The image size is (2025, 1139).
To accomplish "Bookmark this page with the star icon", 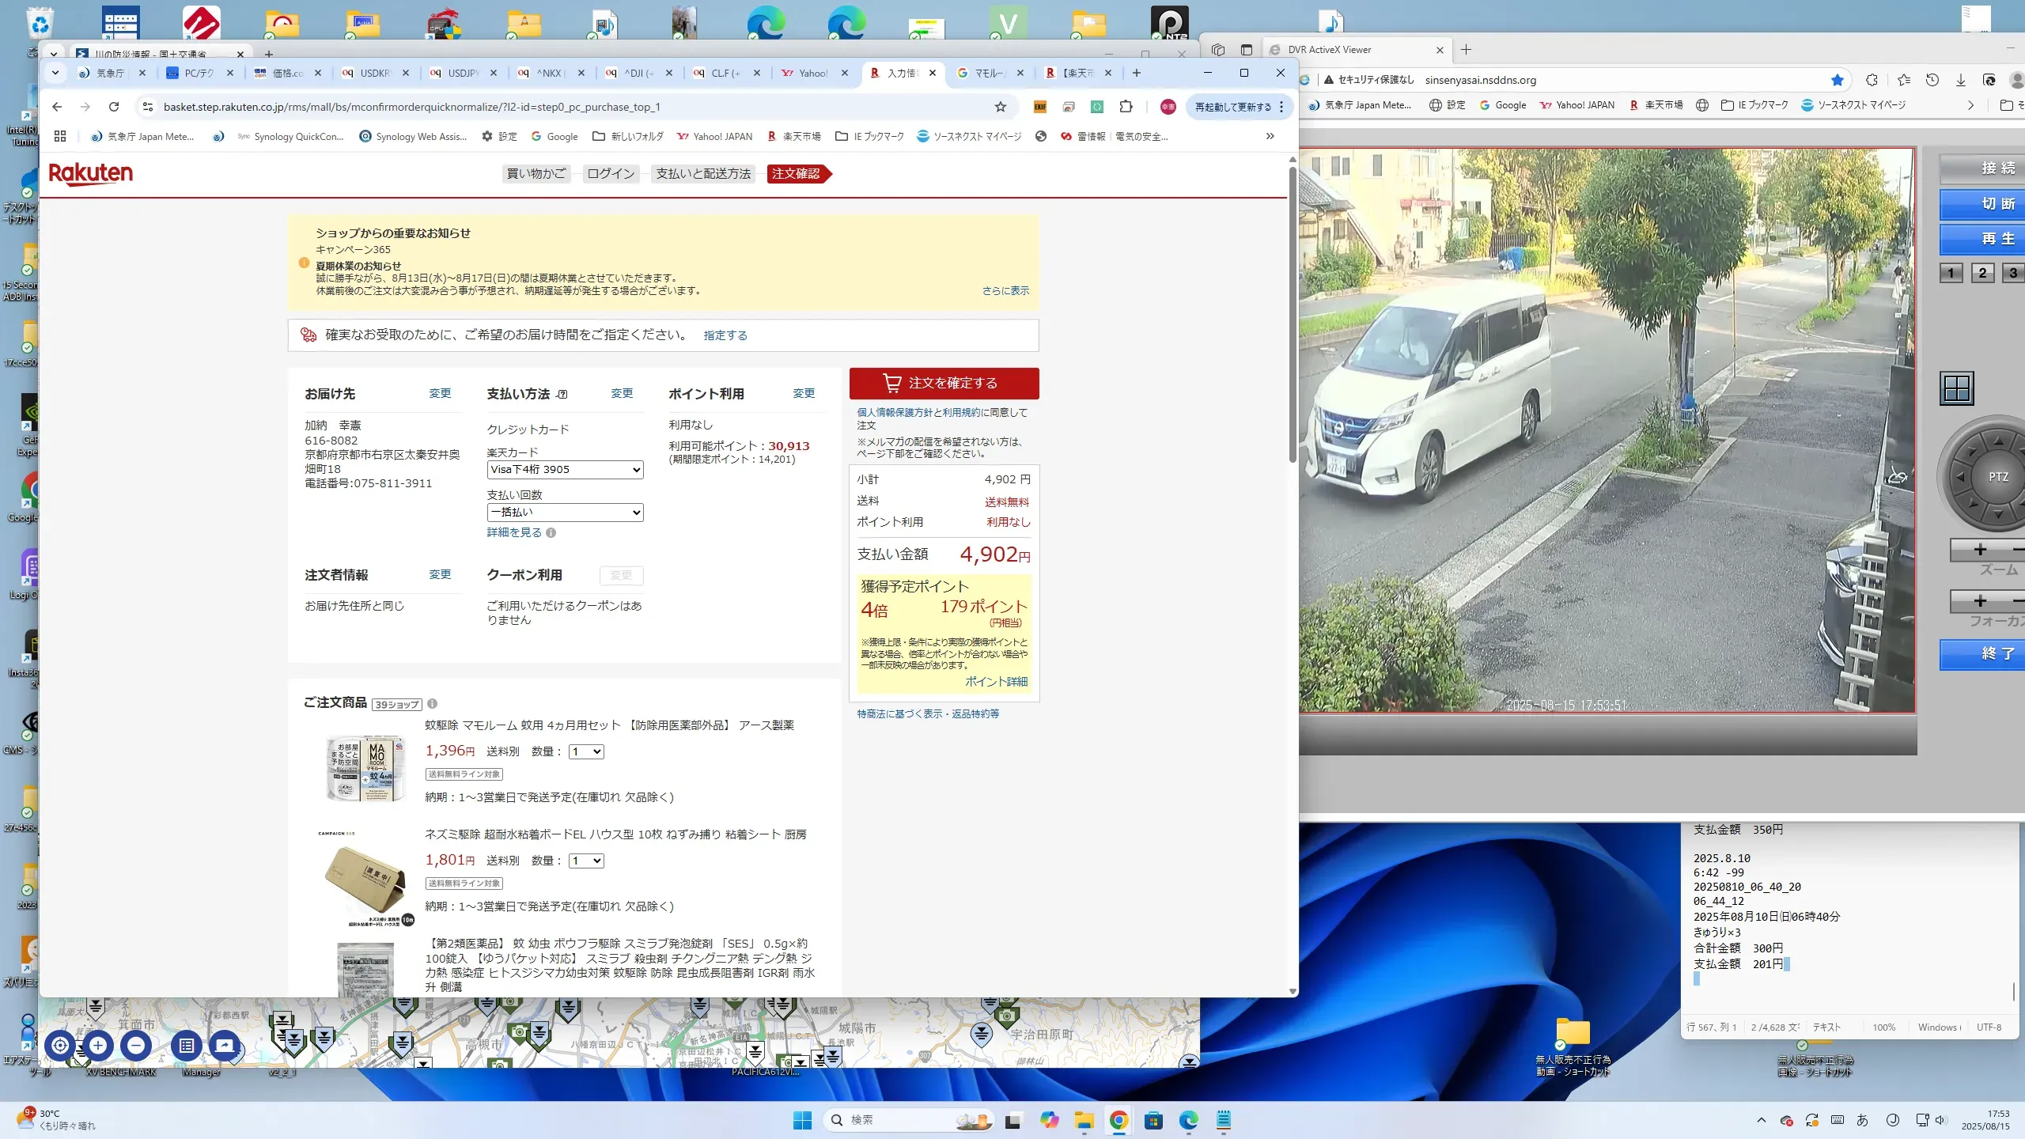I will point(1001,107).
